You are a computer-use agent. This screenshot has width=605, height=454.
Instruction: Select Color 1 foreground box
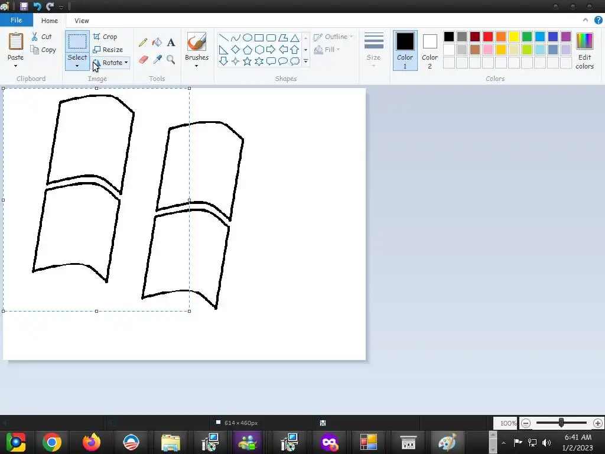pyautogui.click(x=405, y=51)
